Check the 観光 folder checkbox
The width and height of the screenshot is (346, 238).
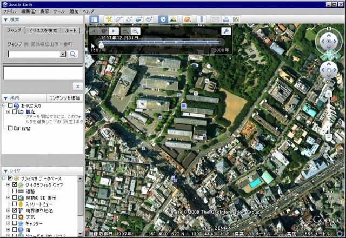tap(15, 112)
